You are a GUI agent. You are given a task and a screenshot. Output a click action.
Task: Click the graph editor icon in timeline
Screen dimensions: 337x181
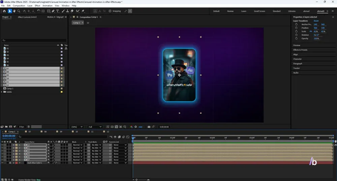coord(128,137)
